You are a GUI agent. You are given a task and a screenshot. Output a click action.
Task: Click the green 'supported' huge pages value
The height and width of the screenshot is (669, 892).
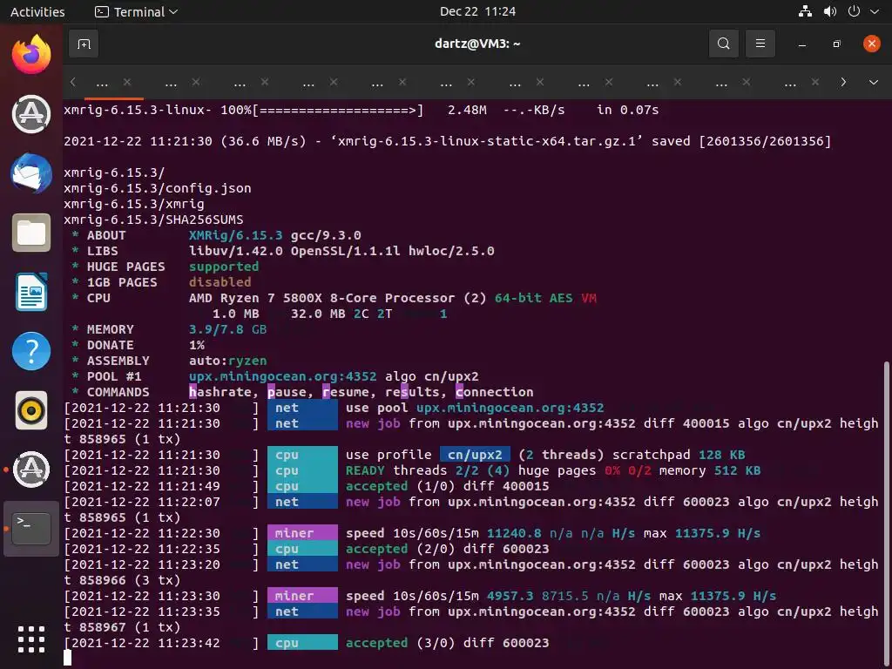pyautogui.click(x=224, y=267)
